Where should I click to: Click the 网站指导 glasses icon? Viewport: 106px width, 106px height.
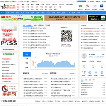(x=95, y=6)
